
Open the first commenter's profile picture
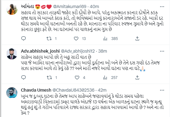[12, 9]
